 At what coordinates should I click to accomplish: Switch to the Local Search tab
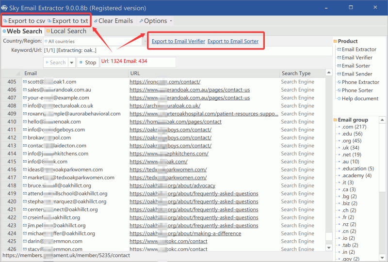(x=66, y=31)
